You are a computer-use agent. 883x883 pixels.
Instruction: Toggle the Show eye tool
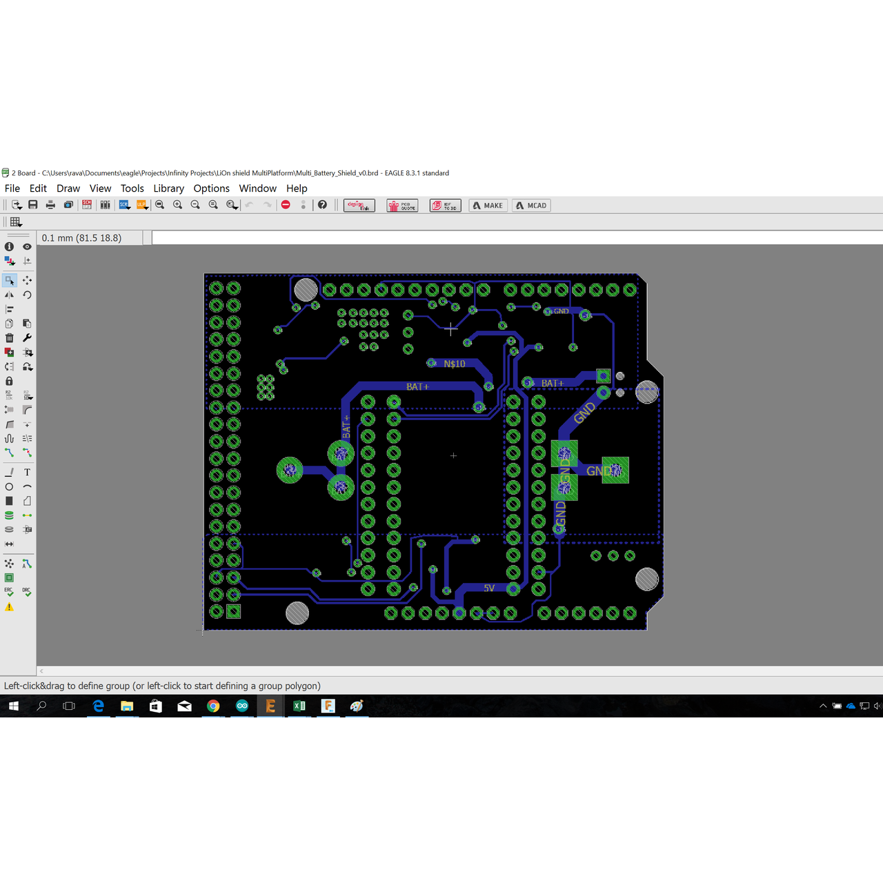point(27,246)
